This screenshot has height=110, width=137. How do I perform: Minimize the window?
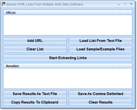[119, 4]
